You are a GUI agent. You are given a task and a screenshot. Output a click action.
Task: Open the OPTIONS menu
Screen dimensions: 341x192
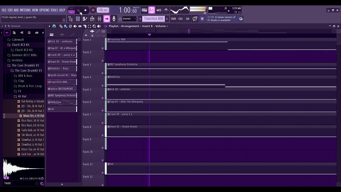point(44,10)
